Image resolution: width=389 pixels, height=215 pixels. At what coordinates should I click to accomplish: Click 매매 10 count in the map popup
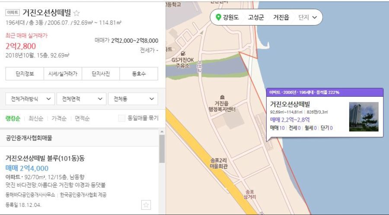(x=277, y=128)
